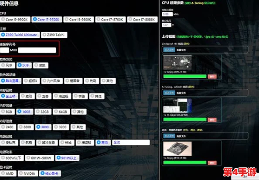Choose NVIDIA graphics card brand
Screen dimensions: 259x180
(x=28, y=173)
